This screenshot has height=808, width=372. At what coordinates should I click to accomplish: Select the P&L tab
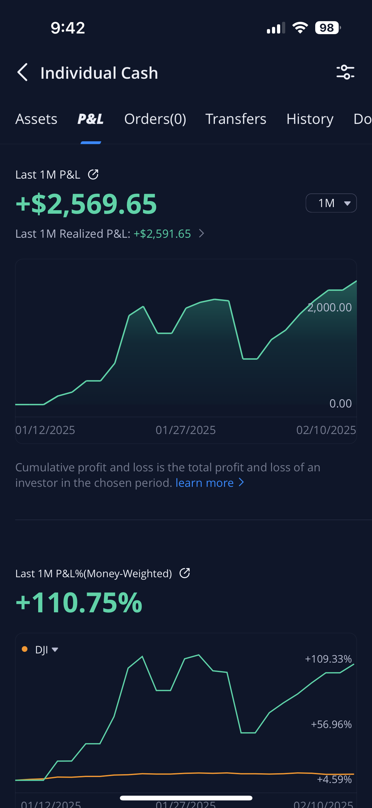pyautogui.click(x=91, y=119)
